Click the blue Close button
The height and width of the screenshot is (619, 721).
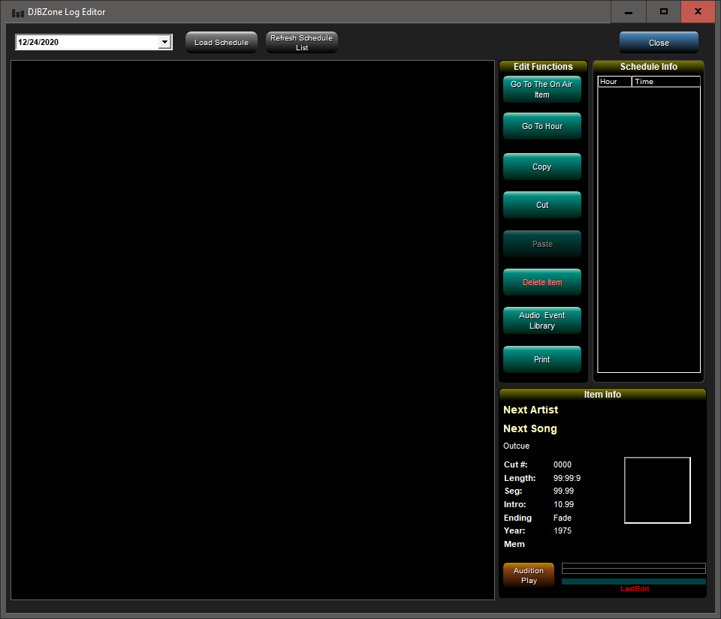coord(659,42)
